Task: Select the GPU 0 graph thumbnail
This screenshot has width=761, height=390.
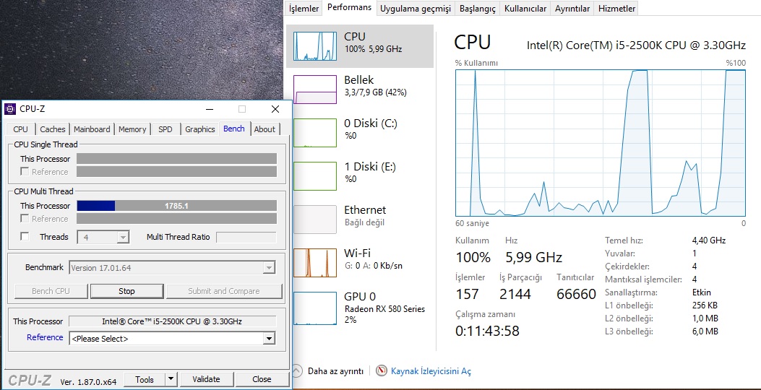Action: point(315,308)
